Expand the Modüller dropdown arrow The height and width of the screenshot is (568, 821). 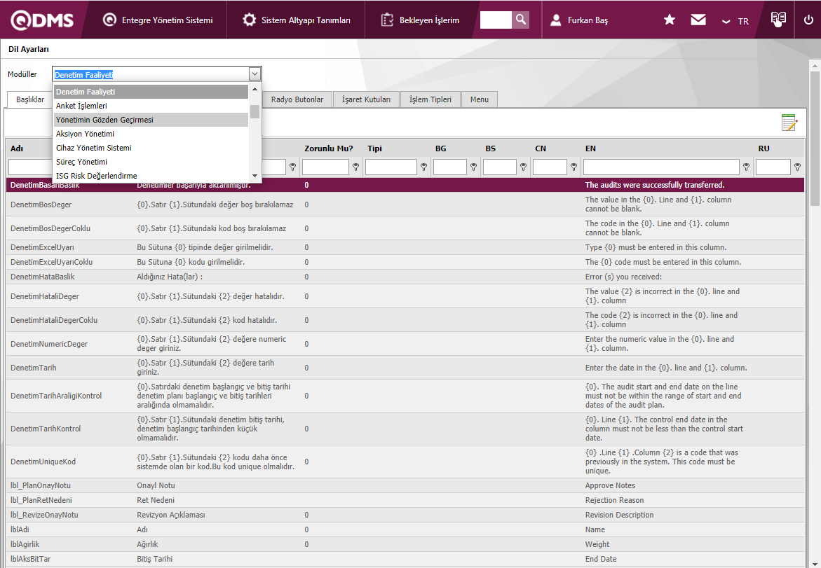click(x=255, y=74)
